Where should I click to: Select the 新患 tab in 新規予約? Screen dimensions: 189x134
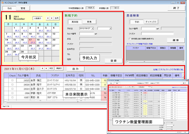[89, 22]
